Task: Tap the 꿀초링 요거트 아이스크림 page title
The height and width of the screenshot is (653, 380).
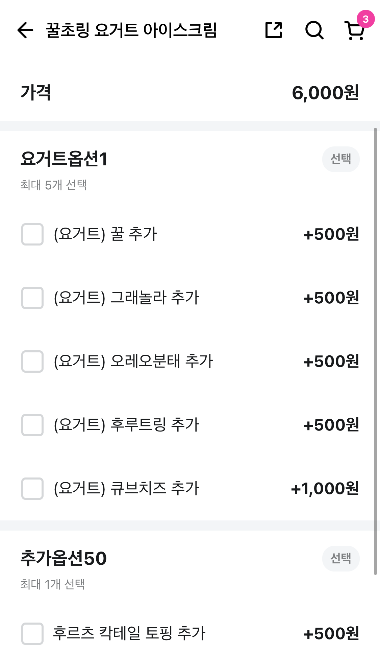Action: pos(131,30)
